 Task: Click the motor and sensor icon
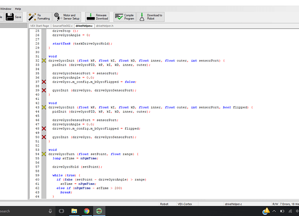click(58, 17)
